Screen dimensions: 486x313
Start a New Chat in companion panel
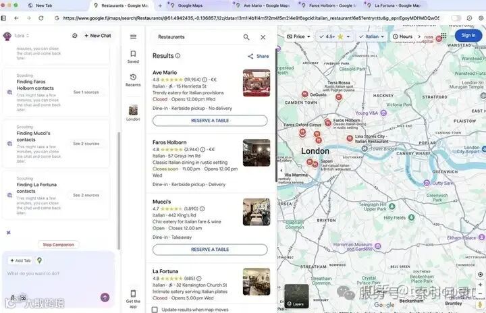[x=98, y=36]
